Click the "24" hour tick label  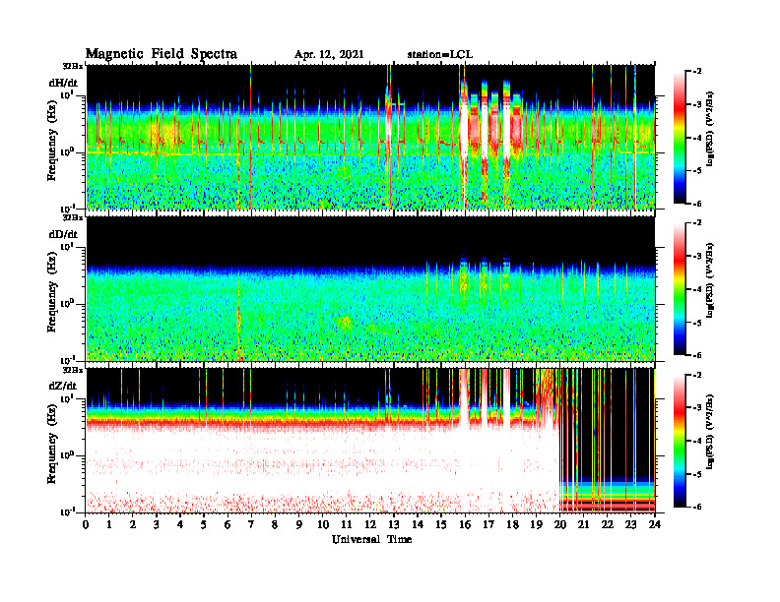tap(655, 524)
